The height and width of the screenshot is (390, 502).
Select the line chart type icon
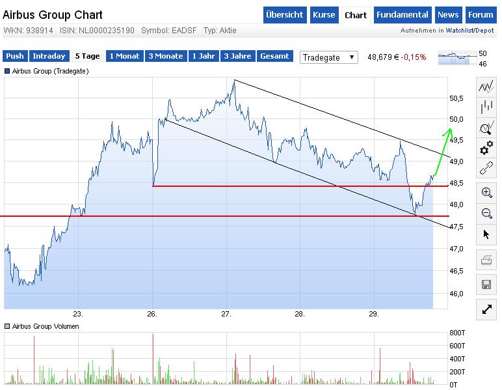pos(486,87)
